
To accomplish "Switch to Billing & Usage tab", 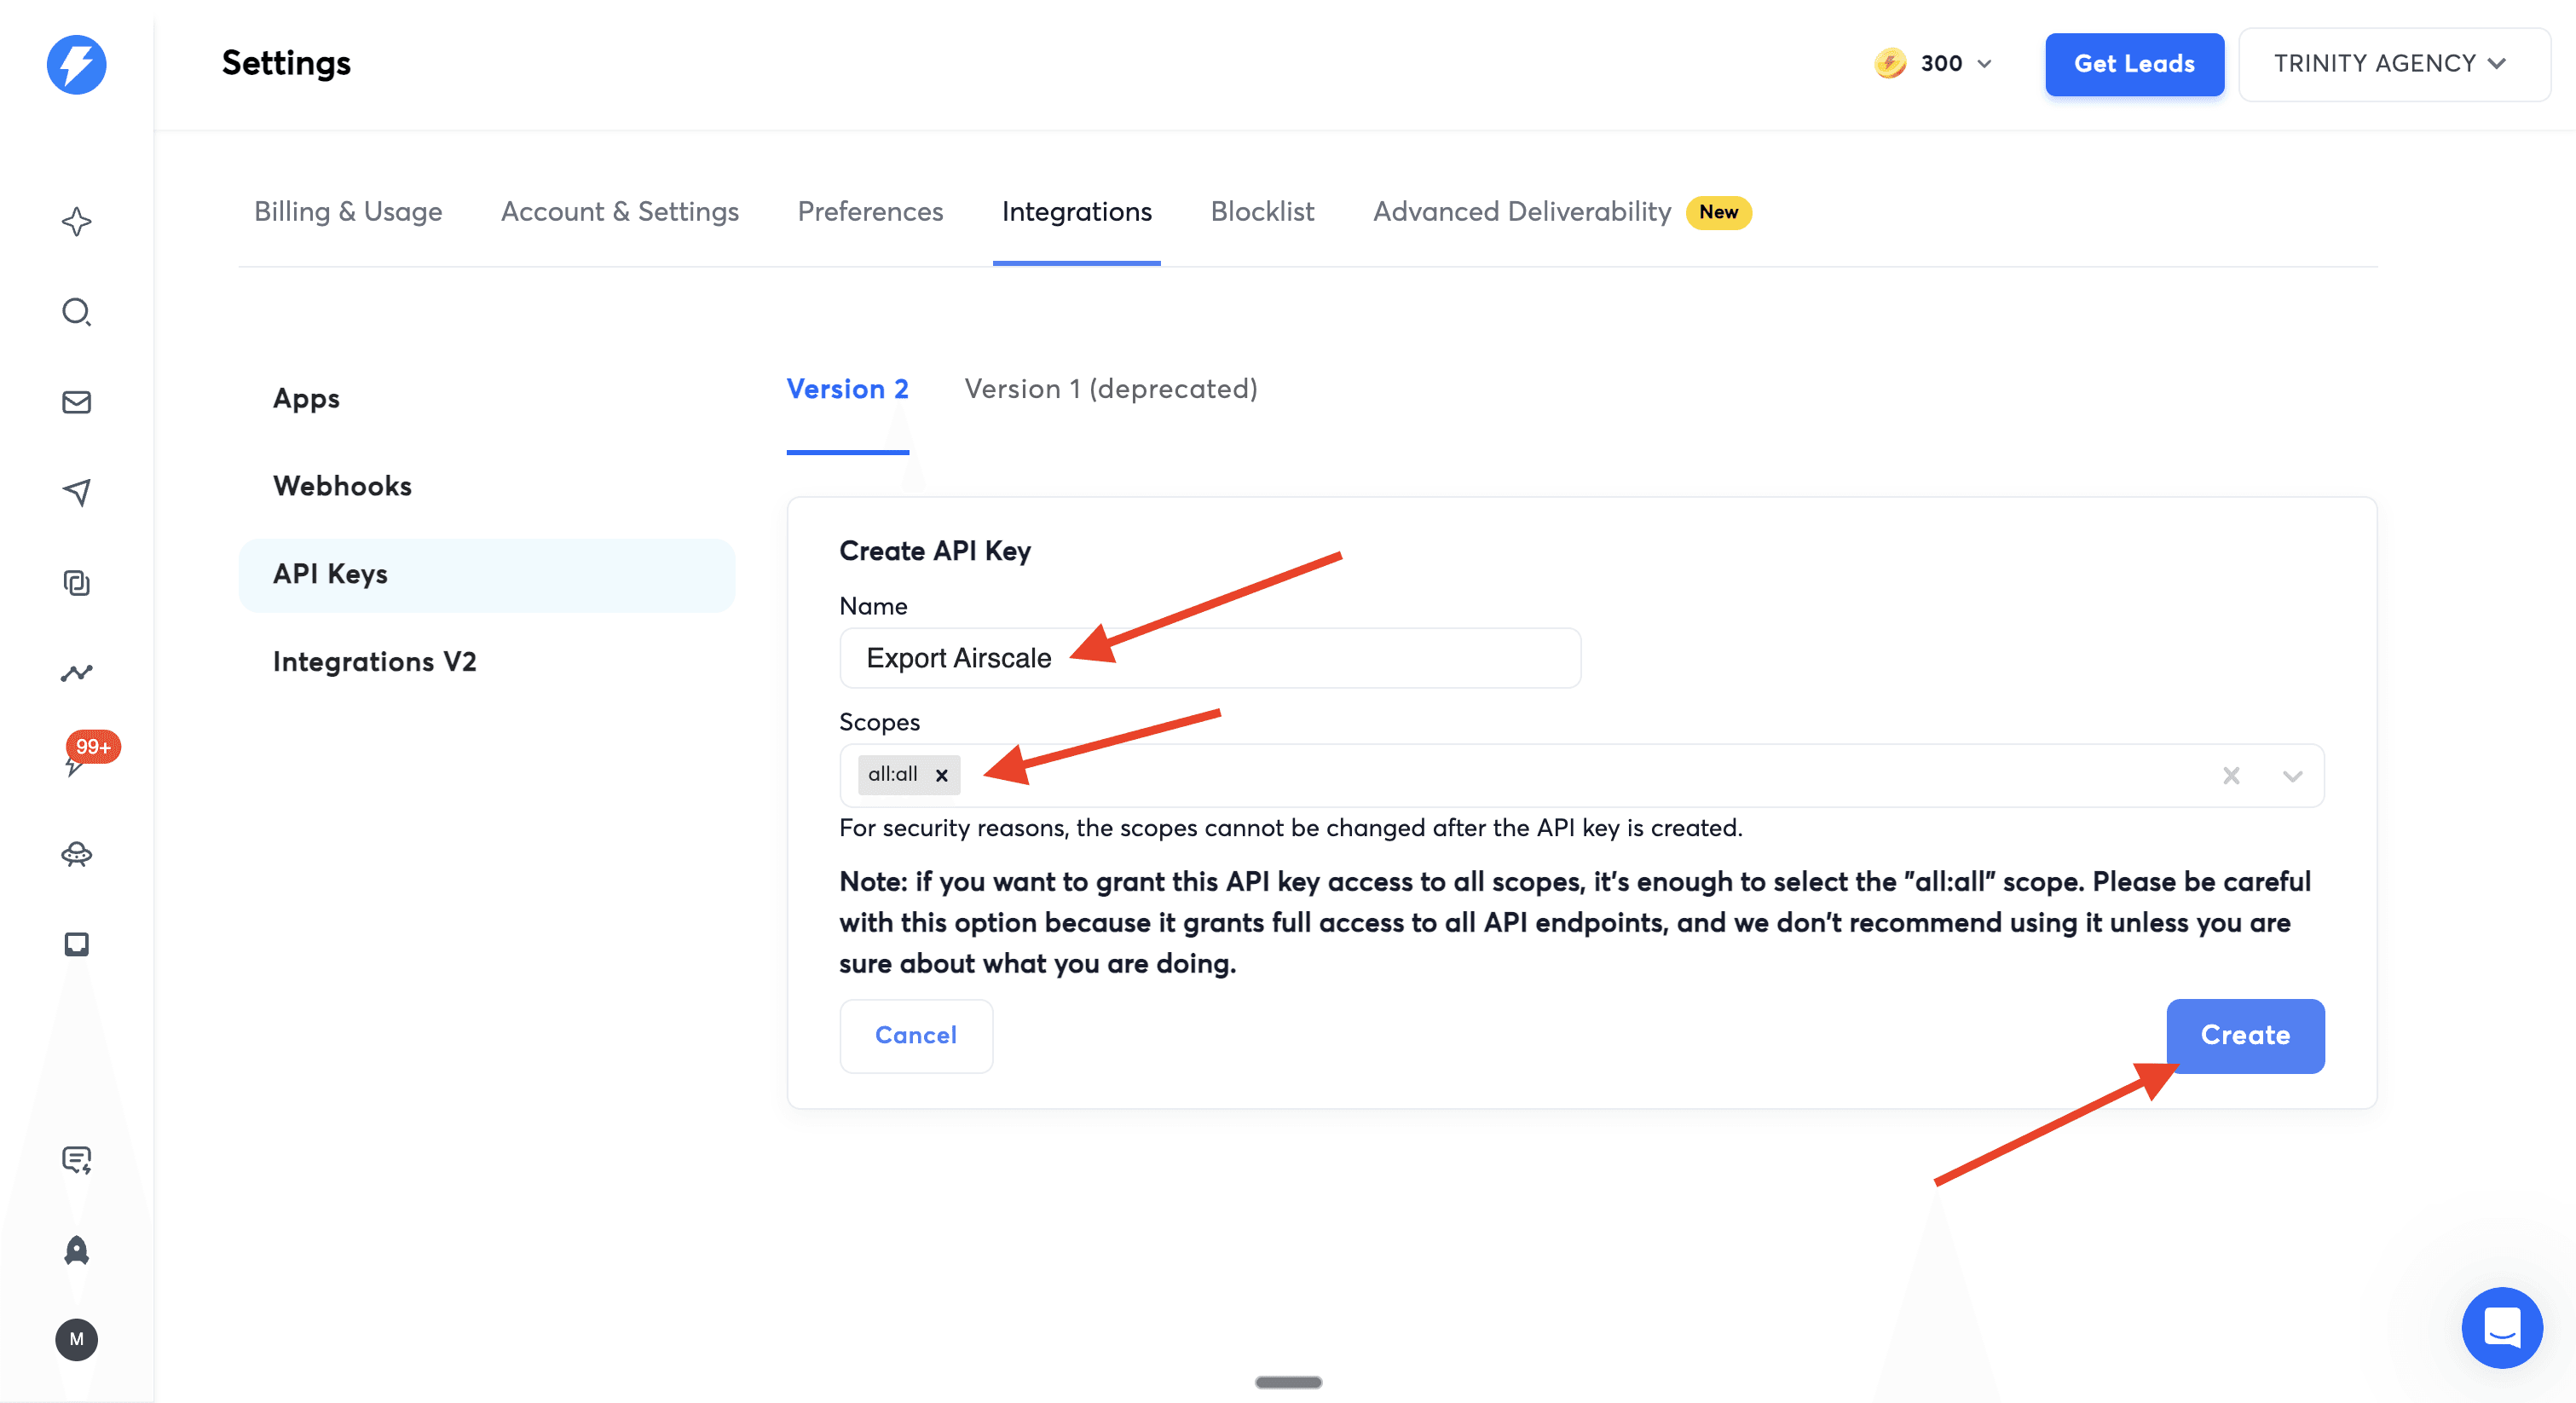I will pyautogui.click(x=348, y=212).
